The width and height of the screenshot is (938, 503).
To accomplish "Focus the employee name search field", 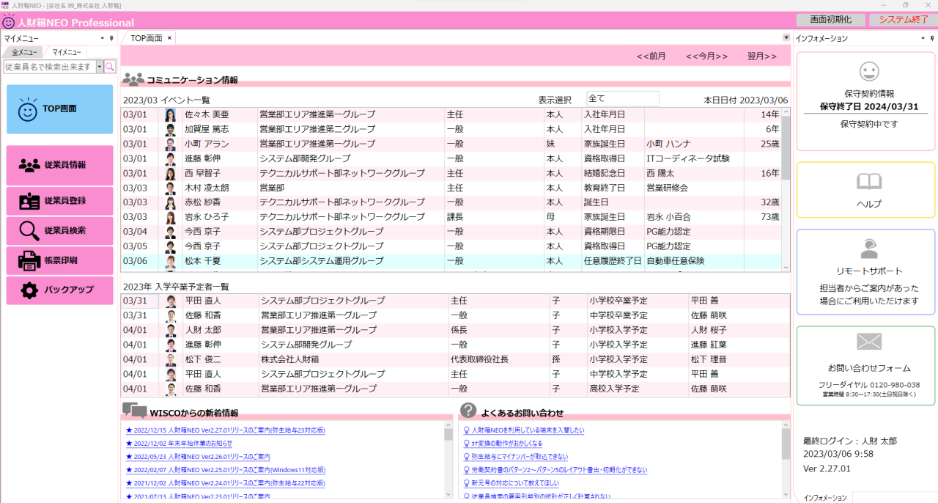I will tap(49, 67).
